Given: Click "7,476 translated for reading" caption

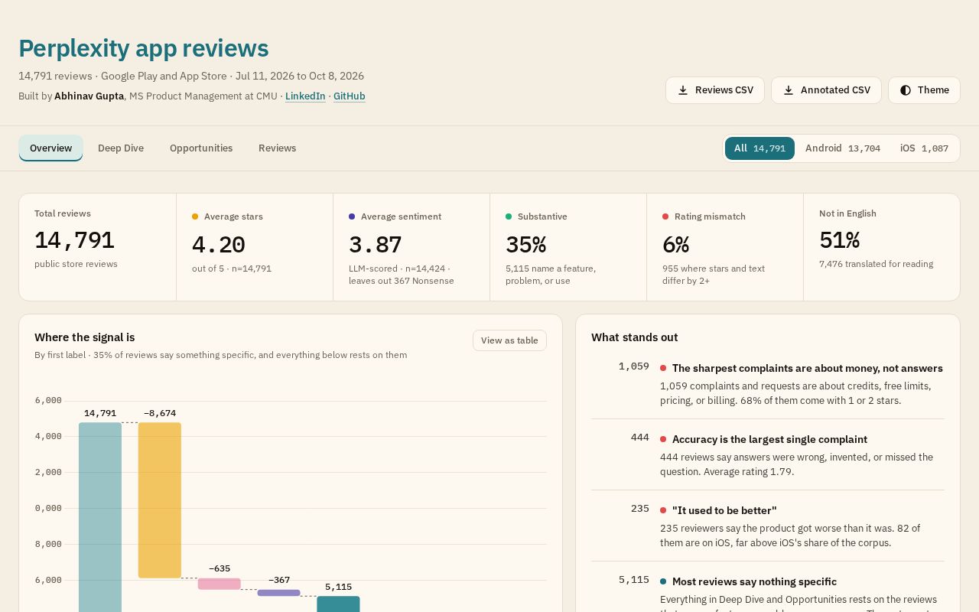Looking at the screenshot, I should point(877,264).
